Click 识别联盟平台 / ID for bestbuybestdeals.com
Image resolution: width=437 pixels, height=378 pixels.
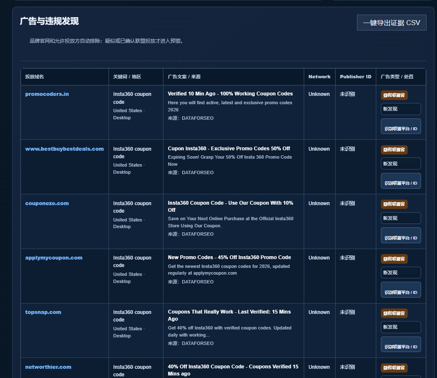tap(401, 181)
